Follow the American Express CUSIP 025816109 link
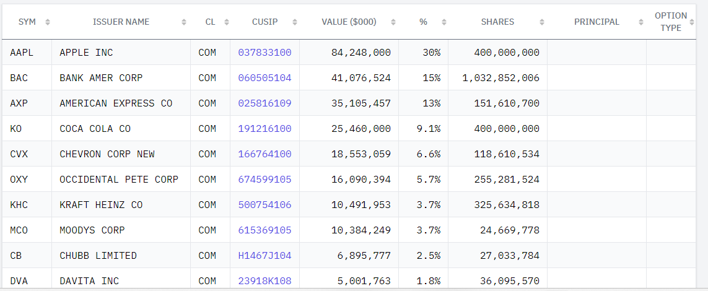Screen dimensions: 708x291 264,103
